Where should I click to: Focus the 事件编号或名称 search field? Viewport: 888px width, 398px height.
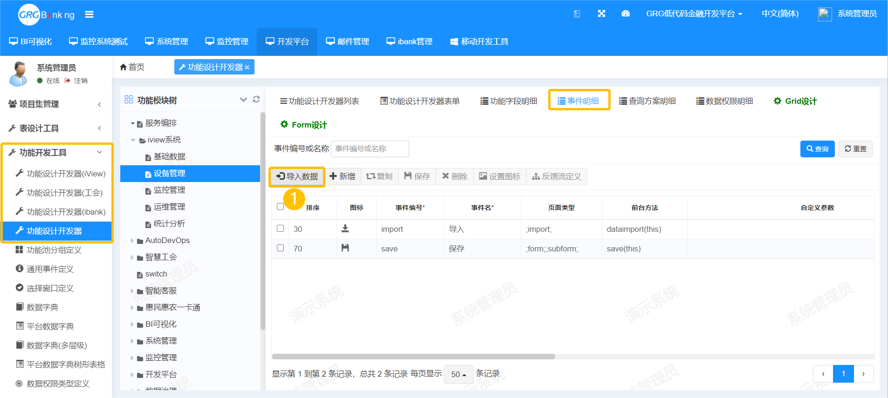[x=370, y=149]
